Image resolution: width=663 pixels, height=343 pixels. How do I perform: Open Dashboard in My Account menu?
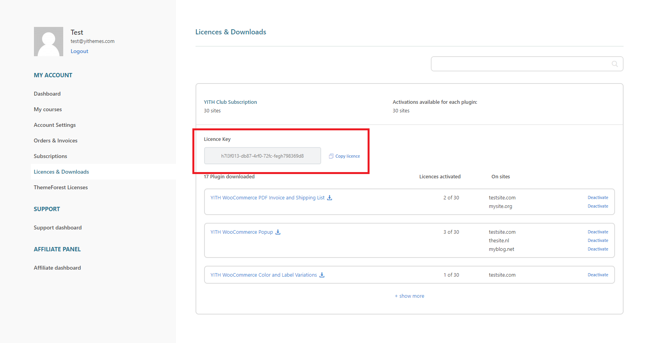pyautogui.click(x=47, y=94)
